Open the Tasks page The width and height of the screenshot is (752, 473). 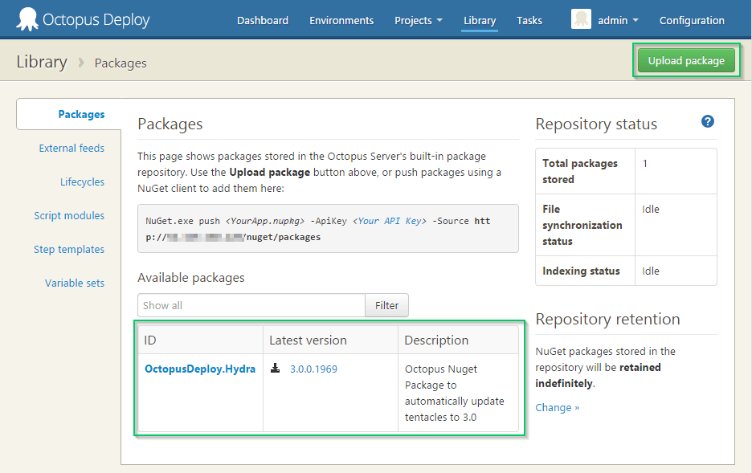pyautogui.click(x=529, y=20)
